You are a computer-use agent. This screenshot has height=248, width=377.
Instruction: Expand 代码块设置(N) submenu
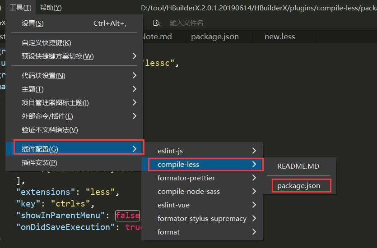pos(74,76)
